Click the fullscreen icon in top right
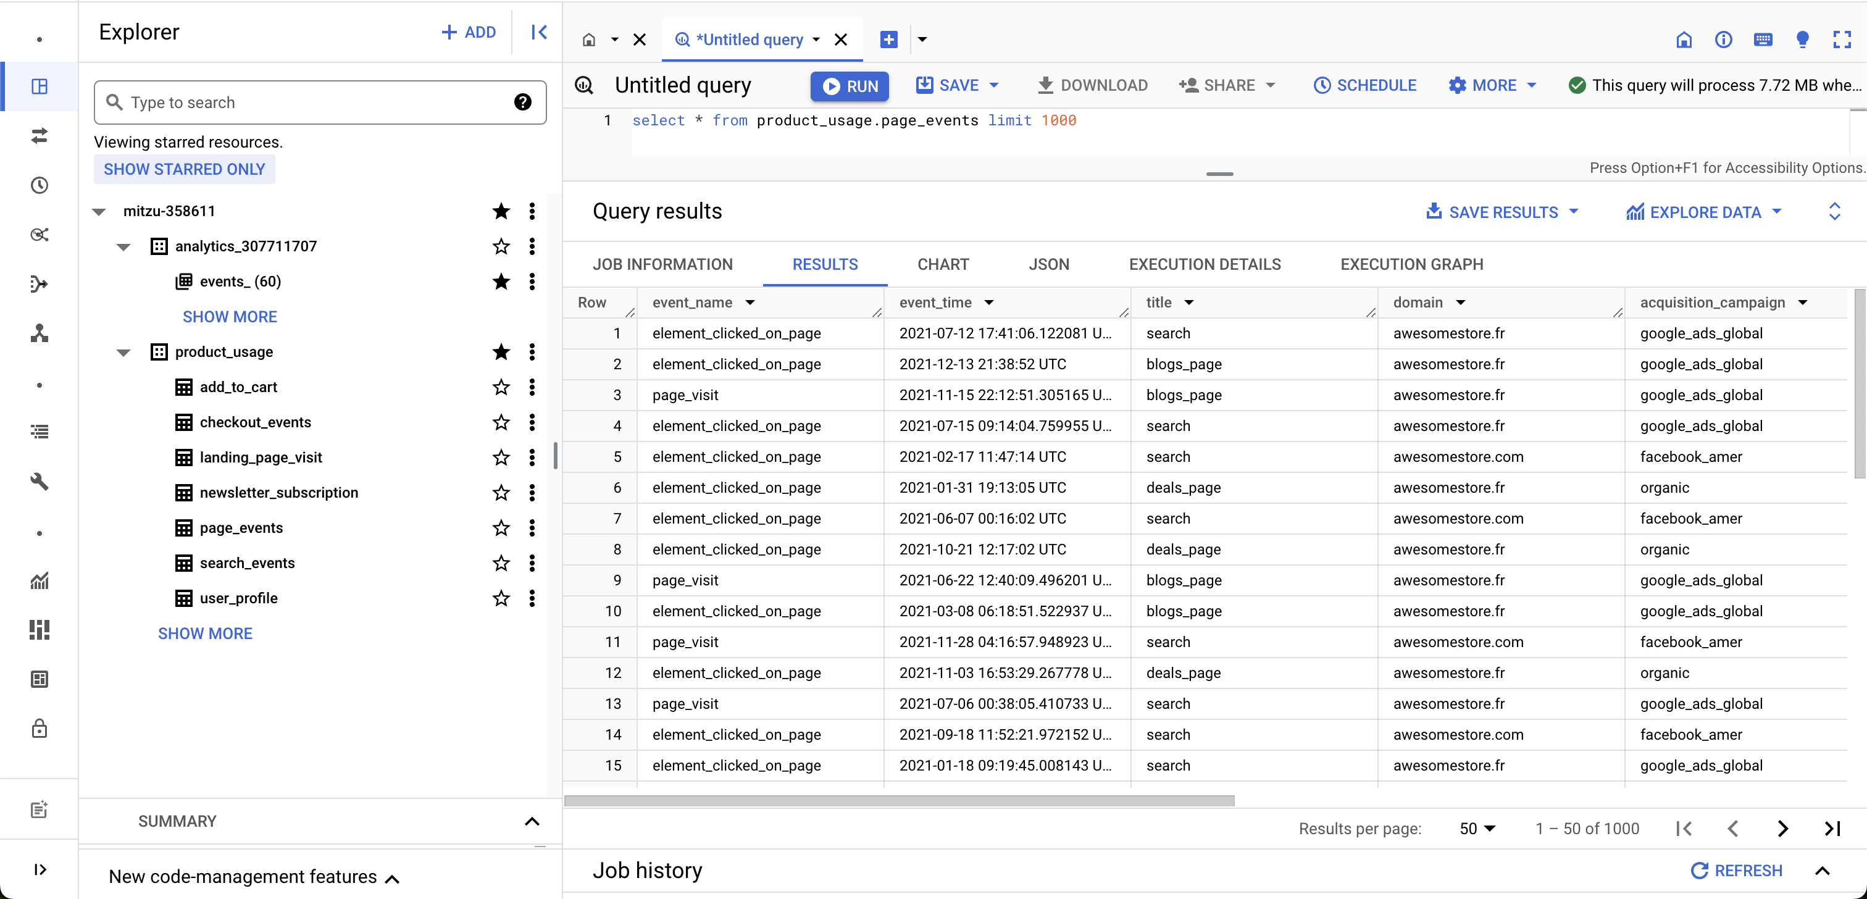Screen dimensions: 1867x899 (1842, 39)
